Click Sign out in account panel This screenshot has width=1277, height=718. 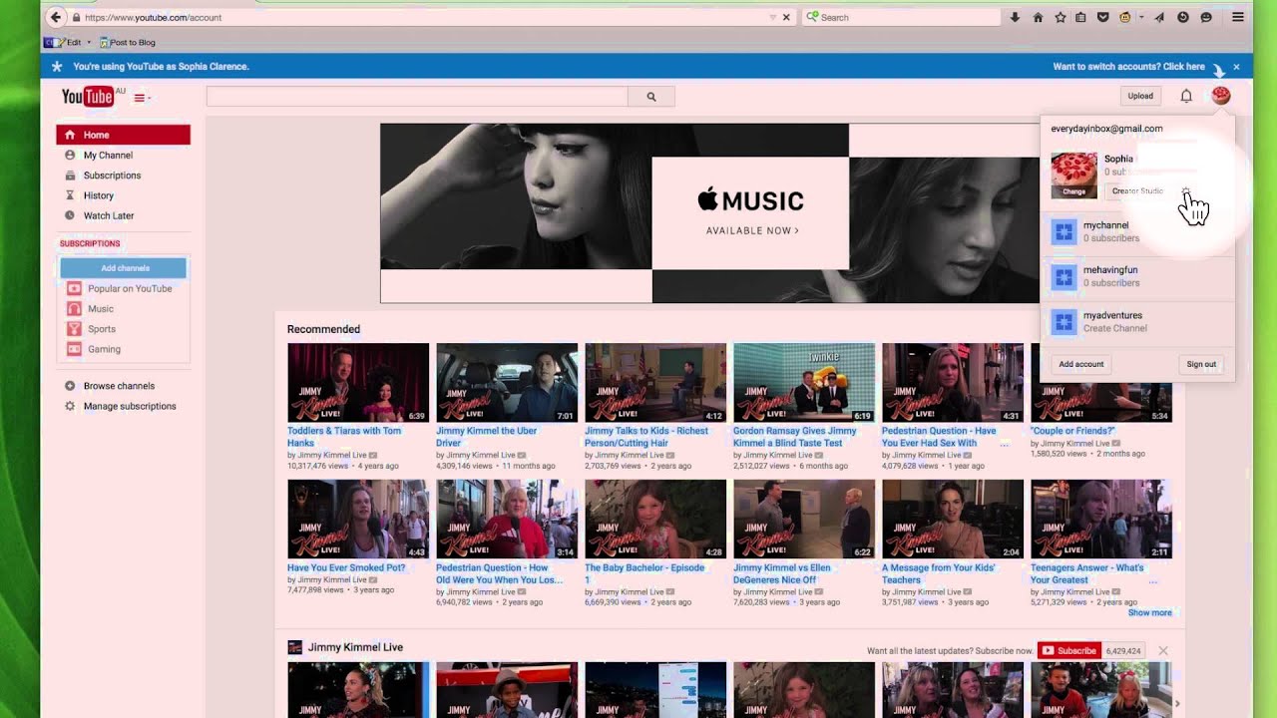point(1201,364)
